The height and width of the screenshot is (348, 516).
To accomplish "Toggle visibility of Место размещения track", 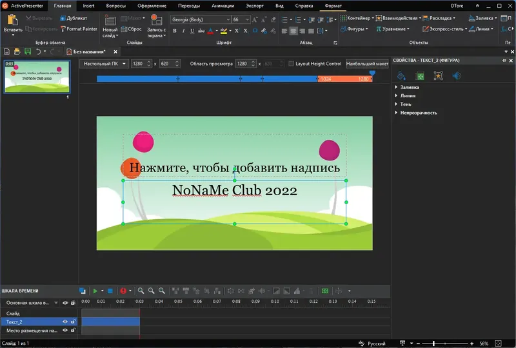I will [64, 331].
